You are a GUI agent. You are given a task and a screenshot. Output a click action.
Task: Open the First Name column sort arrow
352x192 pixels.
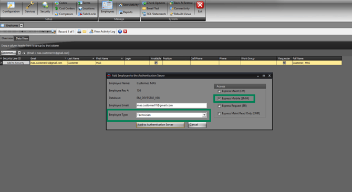(122, 58)
